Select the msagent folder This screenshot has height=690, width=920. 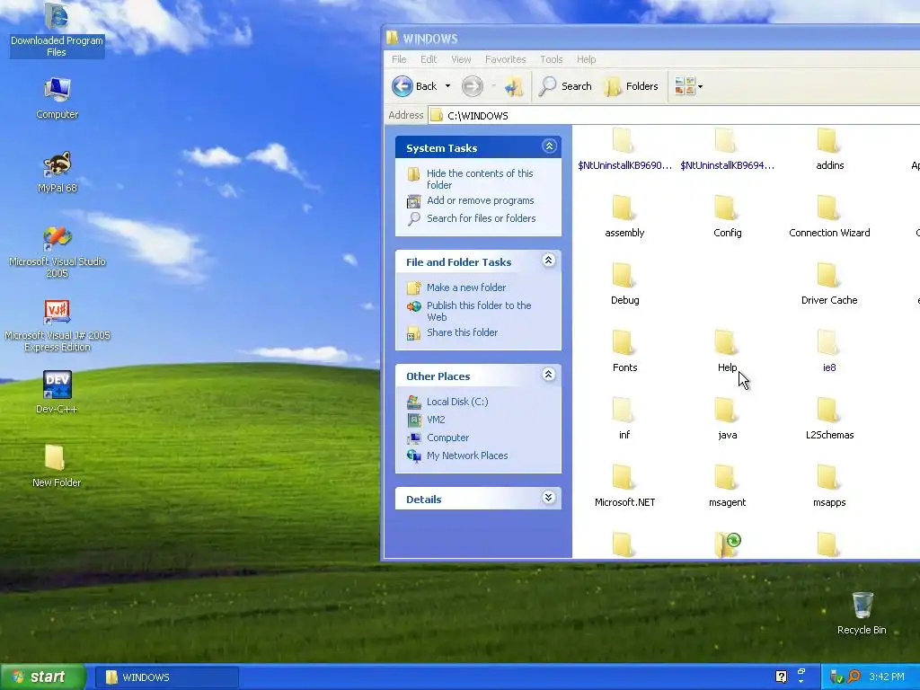pyautogui.click(x=727, y=487)
